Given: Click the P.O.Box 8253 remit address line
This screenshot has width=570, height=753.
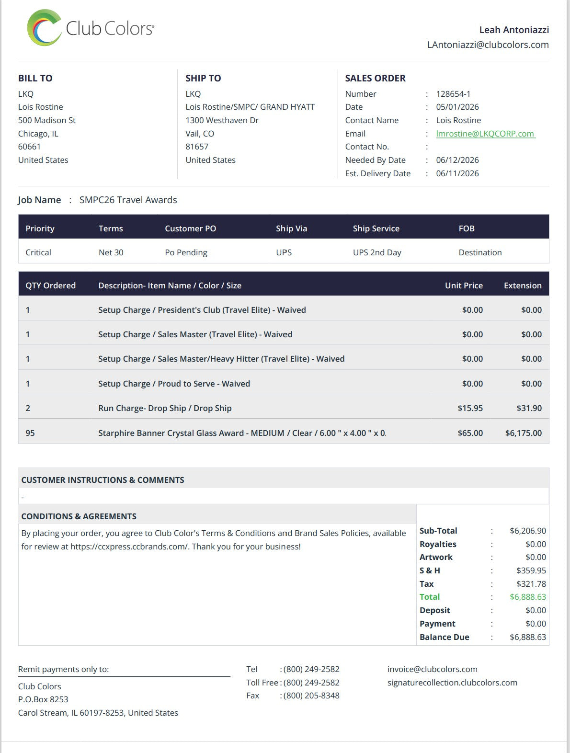Looking at the screenshot, I should tap(43, 699).
